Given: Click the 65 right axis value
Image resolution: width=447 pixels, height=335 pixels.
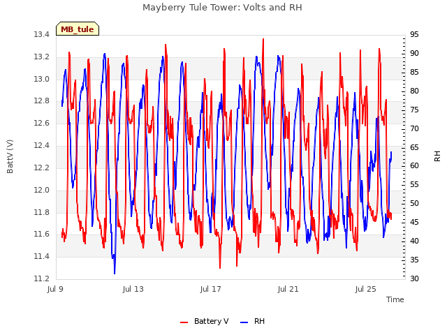Looking at the screenshot, I should point(414,147).
